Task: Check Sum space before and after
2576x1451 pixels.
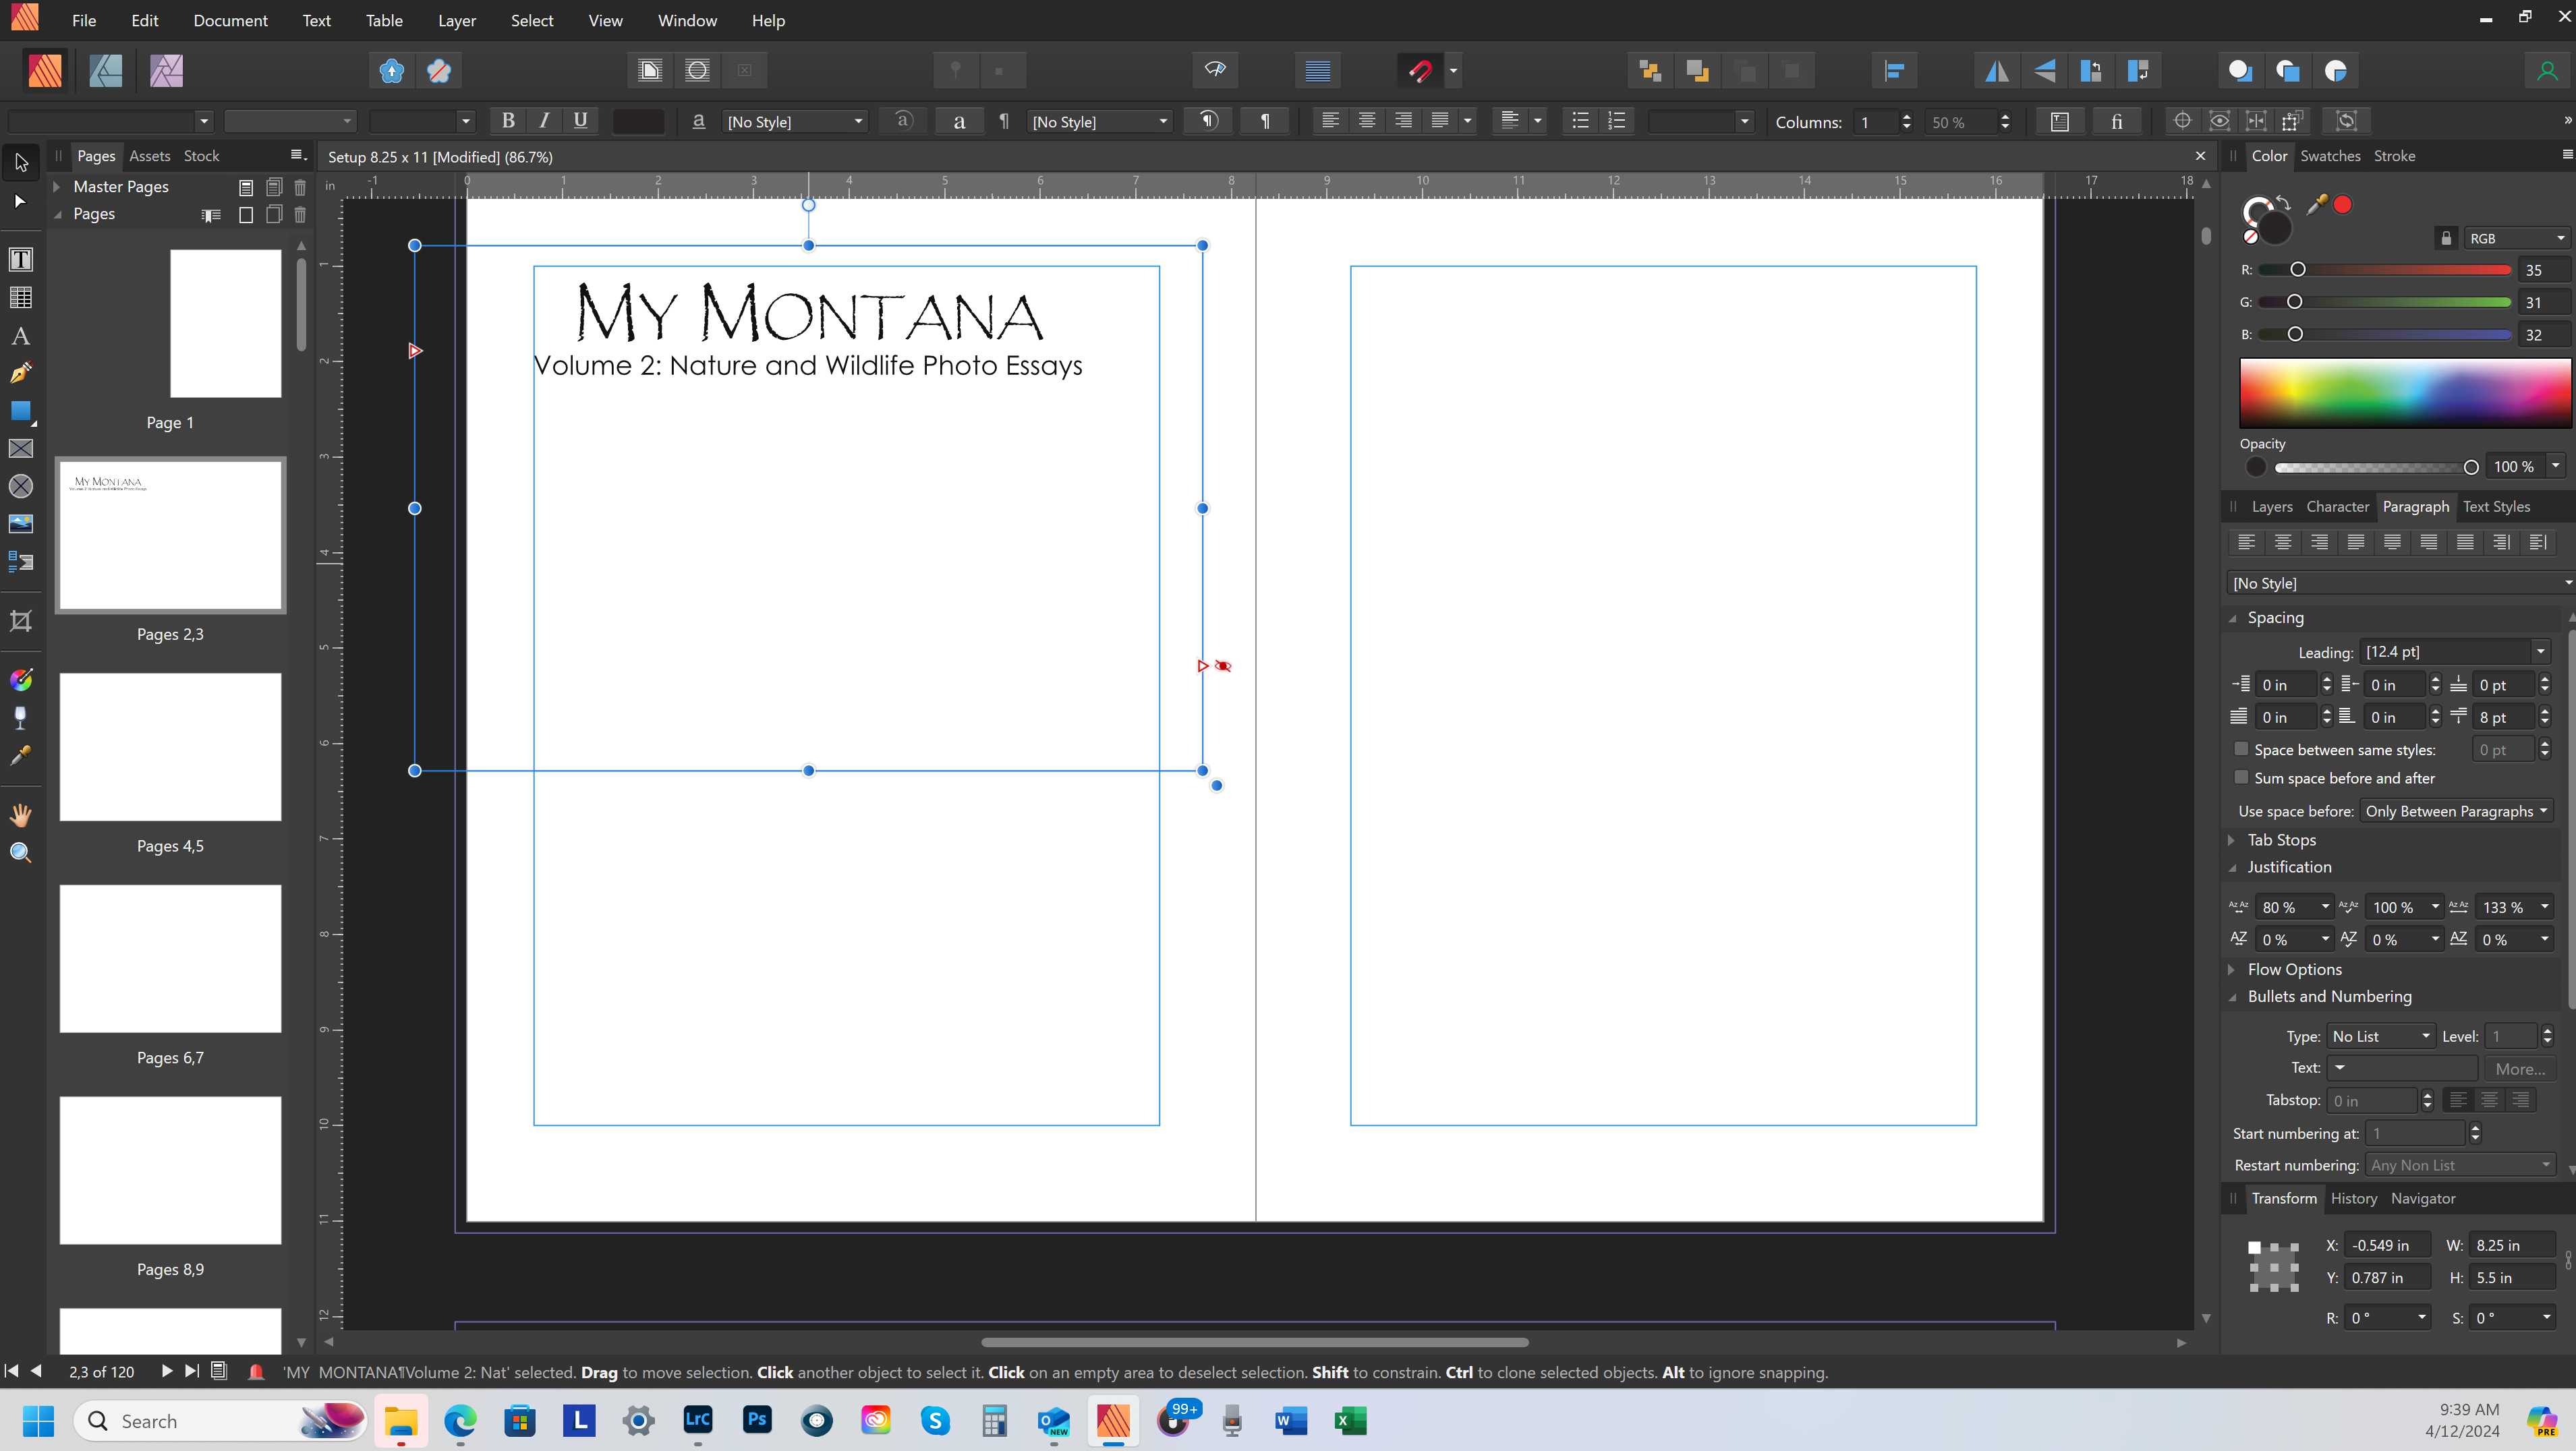Action: [x=2243, y=777]
